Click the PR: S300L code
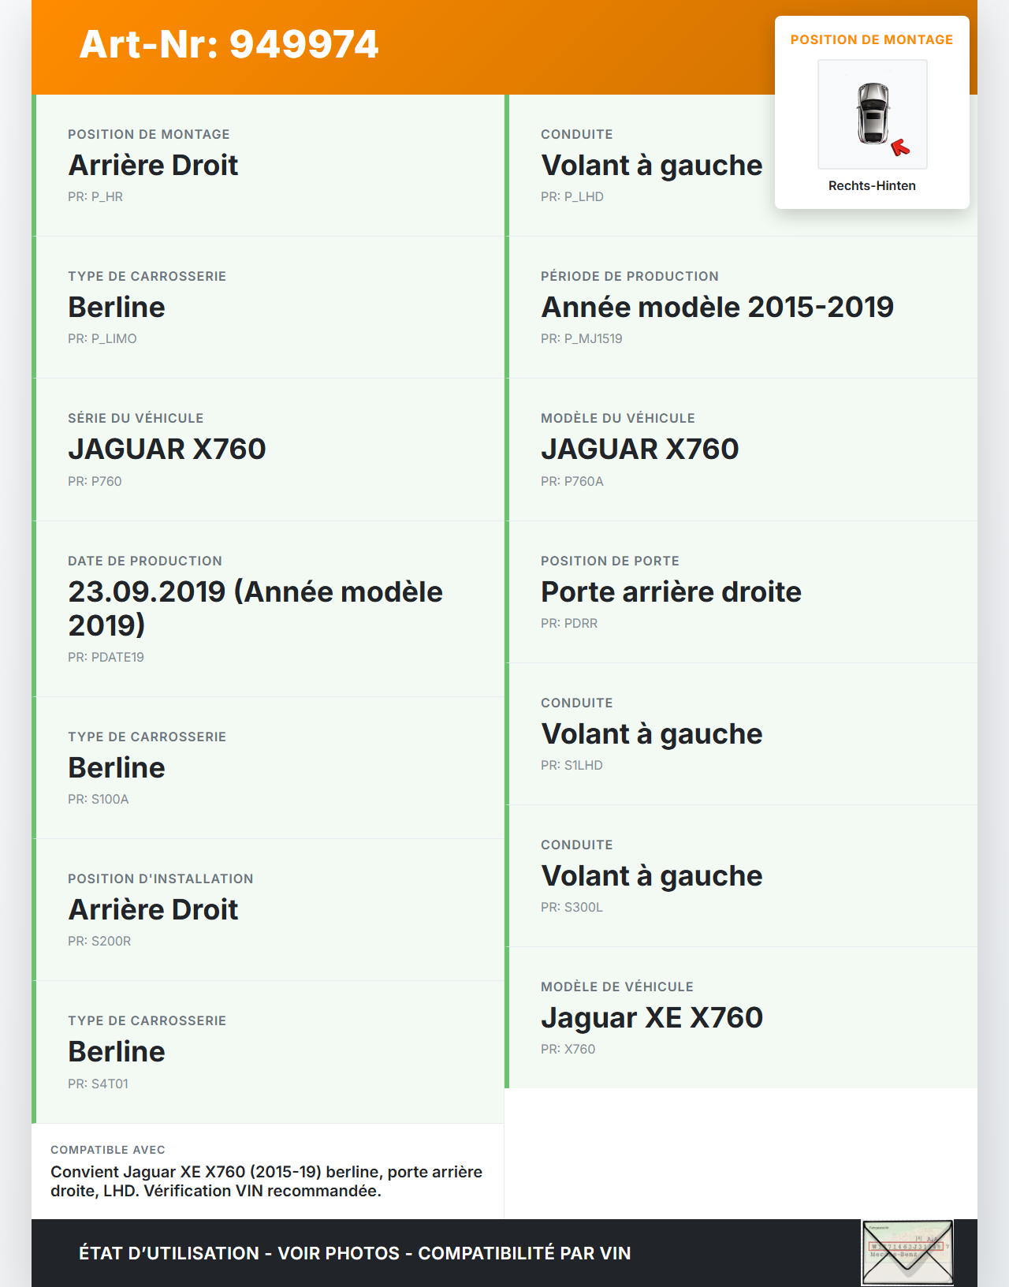 [572, 908]
